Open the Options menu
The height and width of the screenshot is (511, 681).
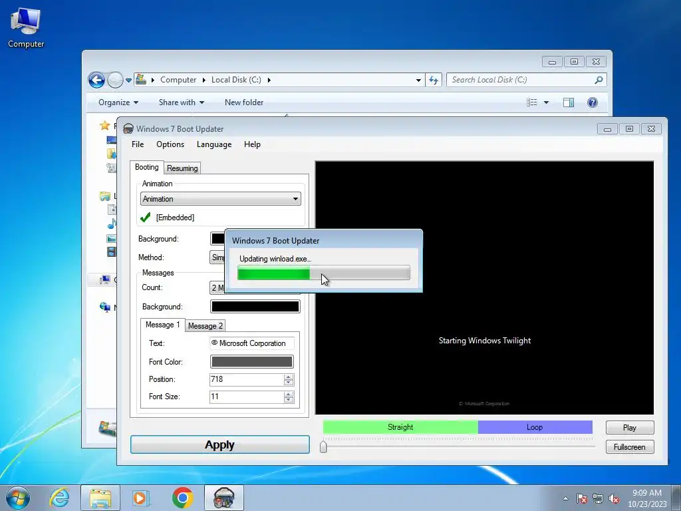tap(170, 144)
